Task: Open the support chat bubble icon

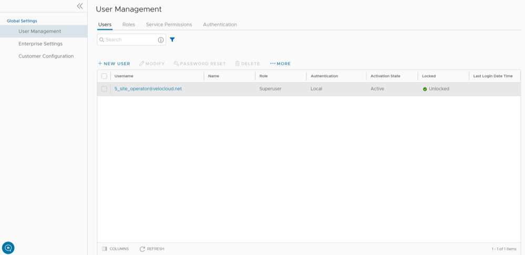Action: (8, 248)
